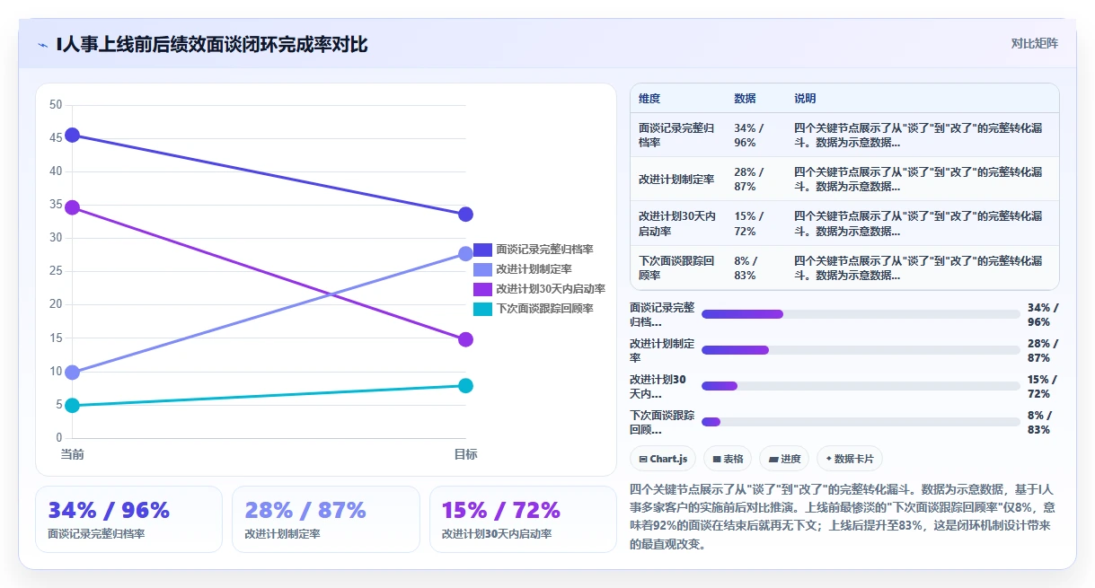This screenshot has width=1095, height=588.
Task: Click the light blue data point at 当前
Action: (73, 372)
